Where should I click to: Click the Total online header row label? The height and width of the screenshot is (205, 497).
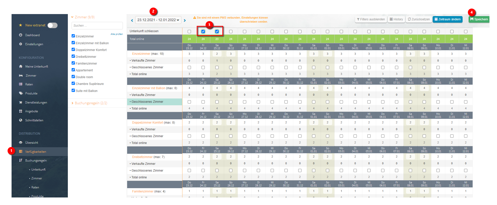click(x=137, y=39)
